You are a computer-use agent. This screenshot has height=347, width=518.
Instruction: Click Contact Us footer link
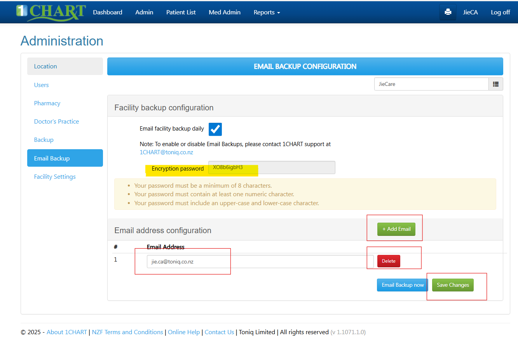pos(219,332)
